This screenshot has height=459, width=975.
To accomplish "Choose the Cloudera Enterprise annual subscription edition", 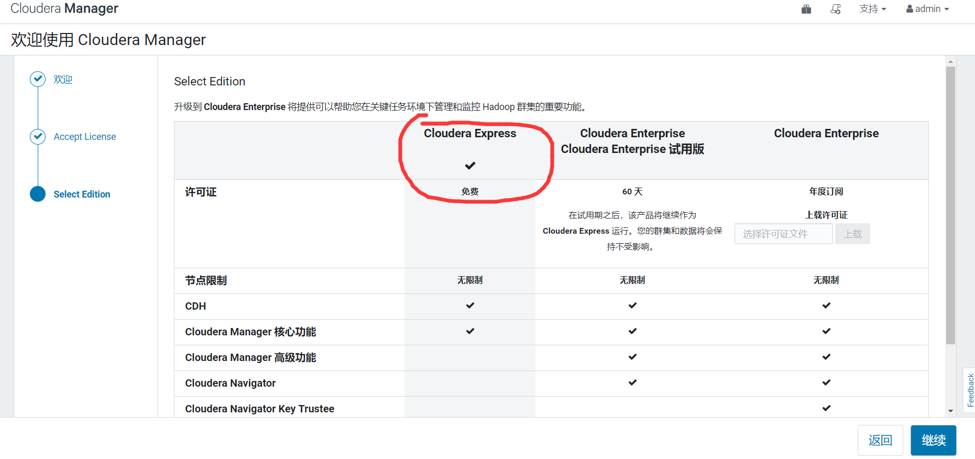I will [826, 134].
